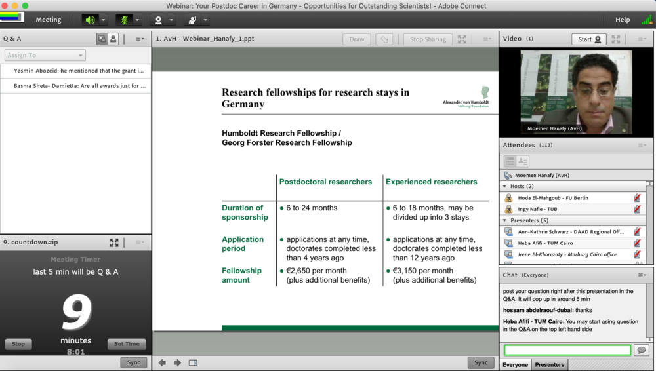Image resolution: width=656 pixels, height=371 pixels.
Task: Open Share pod options menu
Action: coord(487,39)
